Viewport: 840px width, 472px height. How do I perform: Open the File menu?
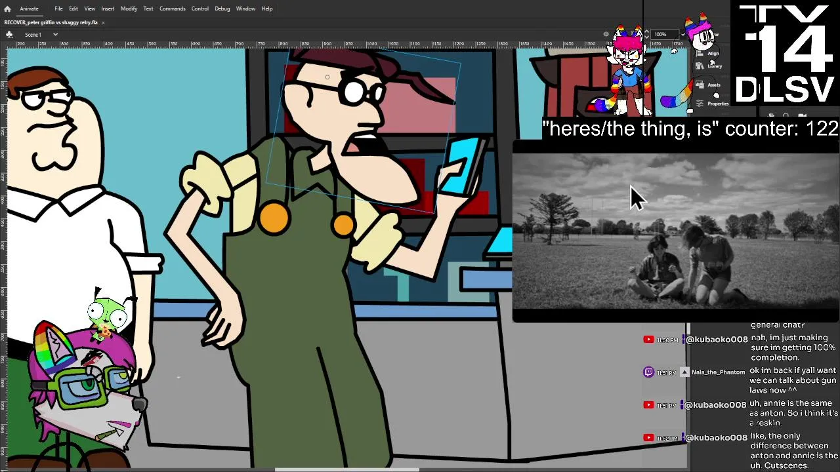[58, 9]
